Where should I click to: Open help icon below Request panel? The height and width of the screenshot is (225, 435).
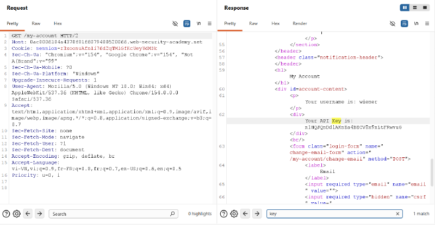coord(6,214)
